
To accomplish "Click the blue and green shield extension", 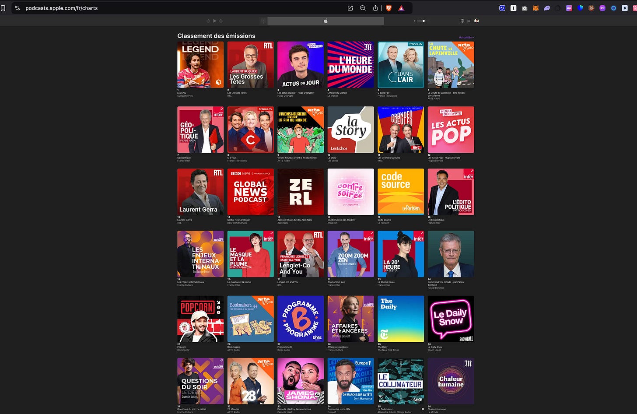I will [x=580, y=8].
